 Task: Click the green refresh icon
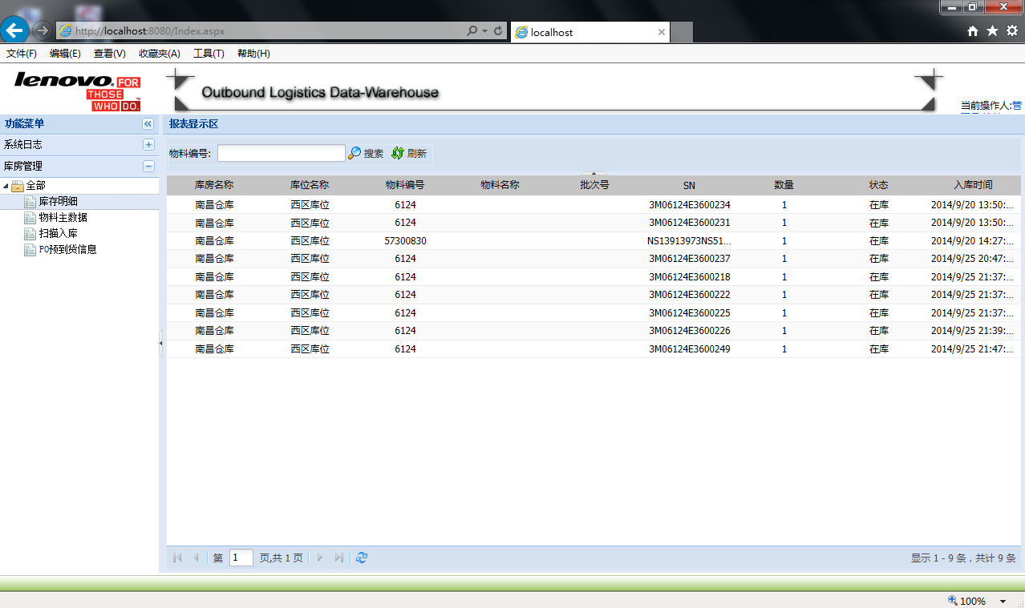tap(397, 153)
